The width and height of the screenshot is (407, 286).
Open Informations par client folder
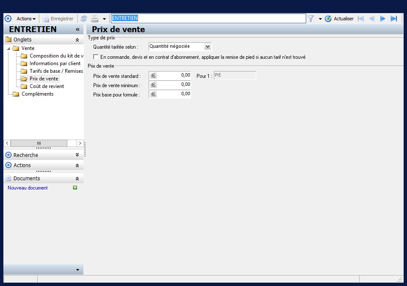tap(51, 63)
